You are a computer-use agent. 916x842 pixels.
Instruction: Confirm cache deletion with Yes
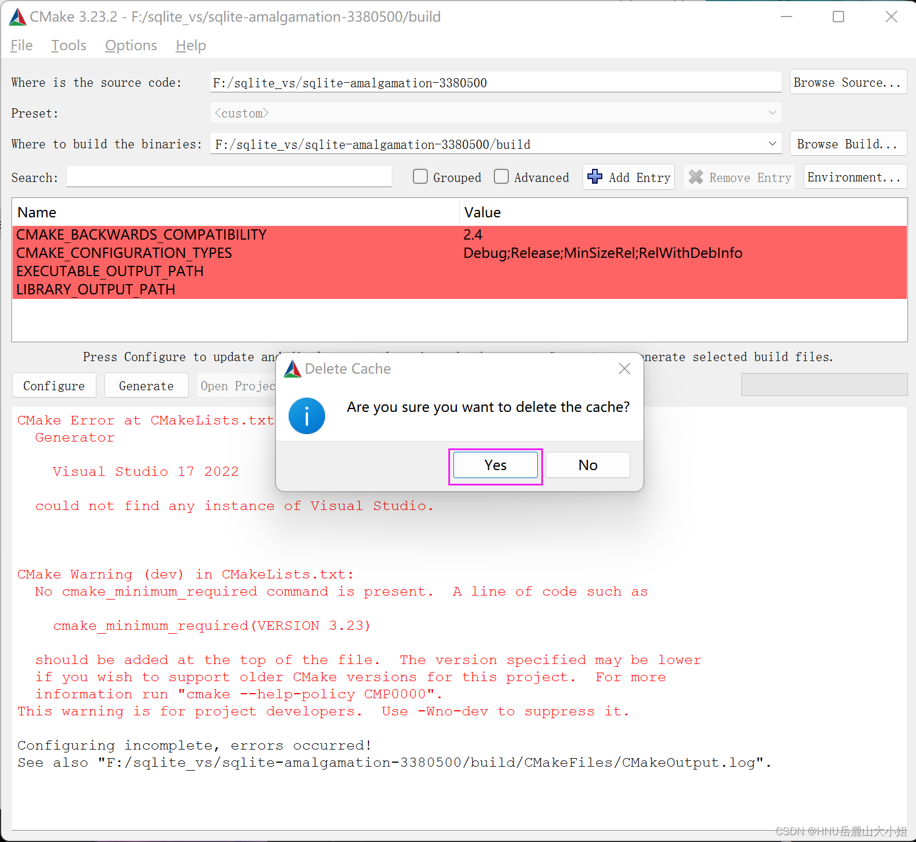(496, 465)
